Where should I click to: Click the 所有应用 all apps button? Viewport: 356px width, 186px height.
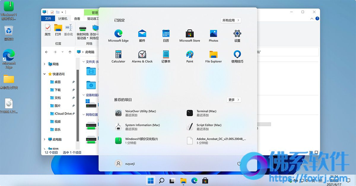click(x=231, y=20)
